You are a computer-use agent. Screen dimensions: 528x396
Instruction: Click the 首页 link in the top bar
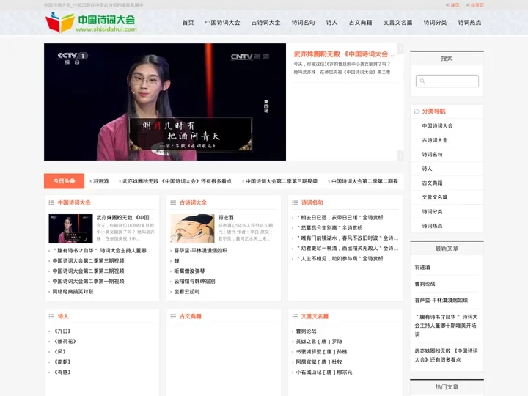[x=455, y=5]
